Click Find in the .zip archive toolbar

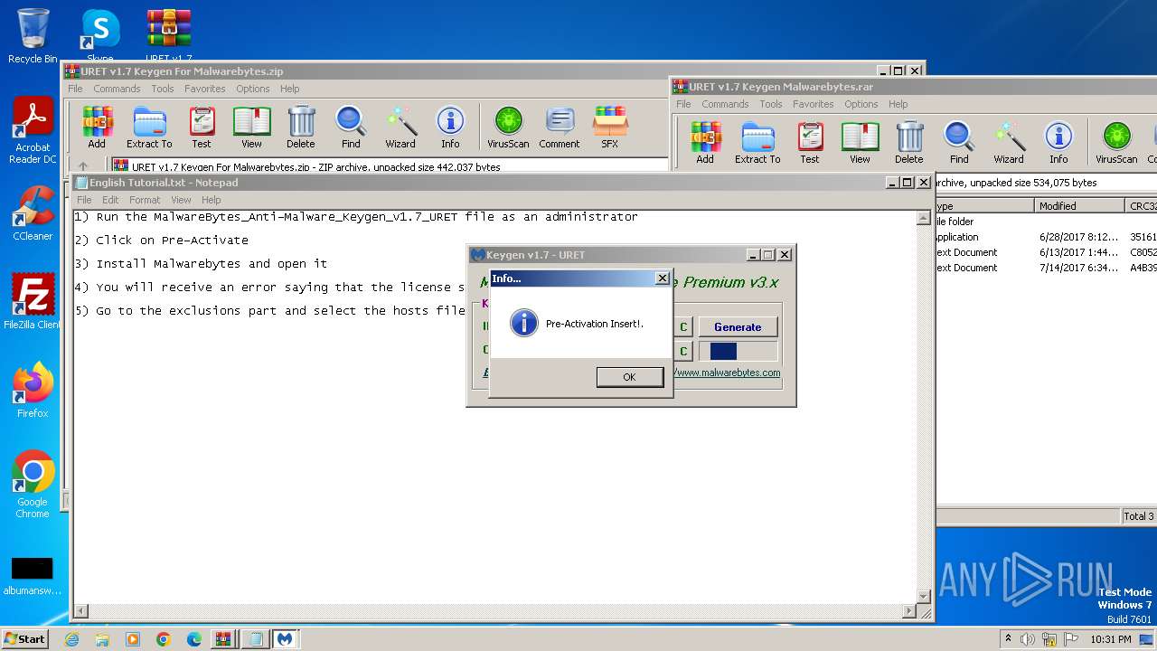click(351, 127)
